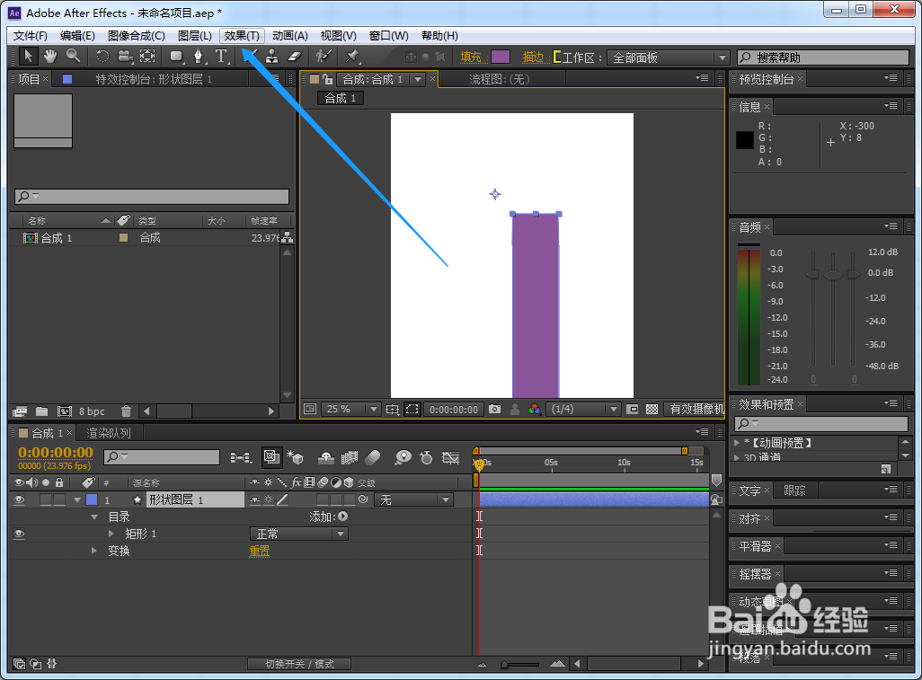Click the 0:00:00:00 viewer timecode button

(453, 409)
